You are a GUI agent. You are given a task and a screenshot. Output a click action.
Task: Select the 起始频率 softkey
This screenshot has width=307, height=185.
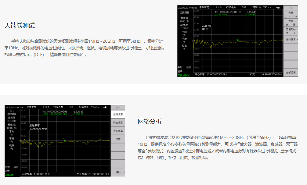(x=118, y=114)
